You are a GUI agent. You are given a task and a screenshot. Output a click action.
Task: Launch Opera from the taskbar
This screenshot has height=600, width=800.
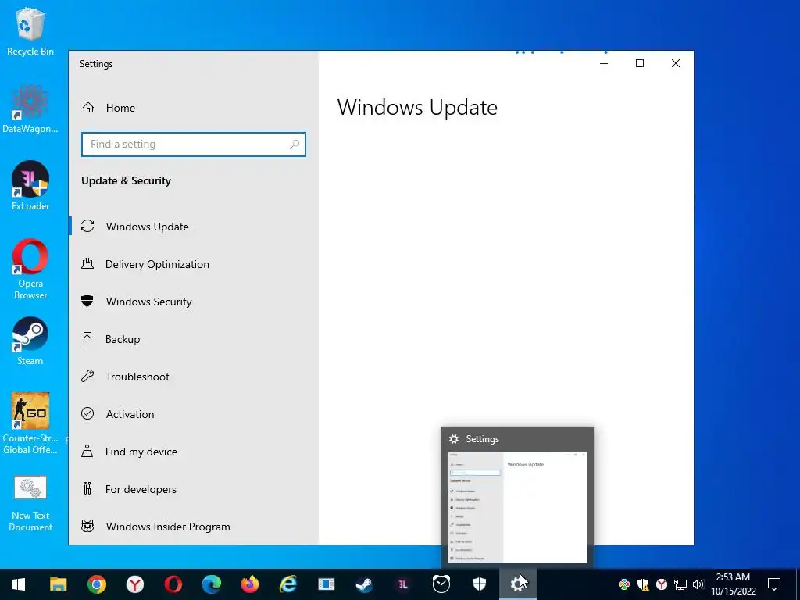[173, 584]
